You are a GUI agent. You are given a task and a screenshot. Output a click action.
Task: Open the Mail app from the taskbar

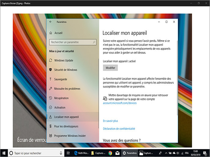tap(117, 153)
